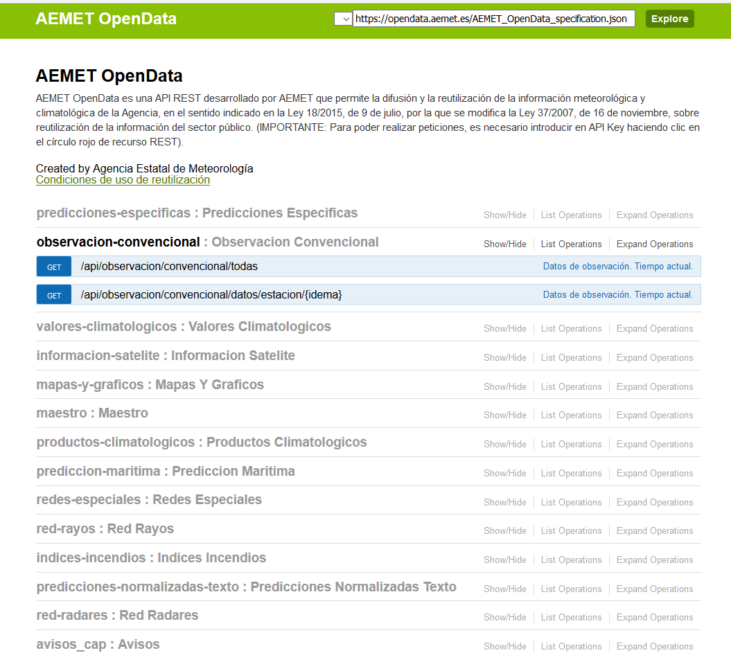Expand prediccion-maritima section heading
The height and width of the screenshot is (671, 731).
[166, 471]
